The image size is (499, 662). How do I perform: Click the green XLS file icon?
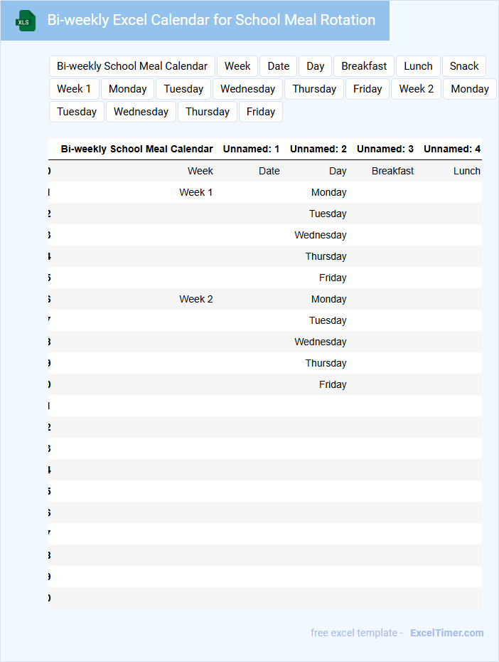[26, 21]
